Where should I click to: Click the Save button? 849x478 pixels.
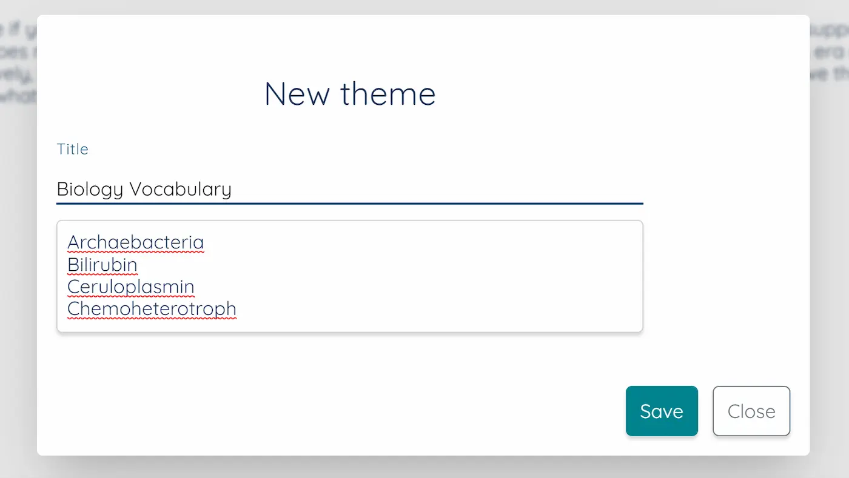point(662,411)
